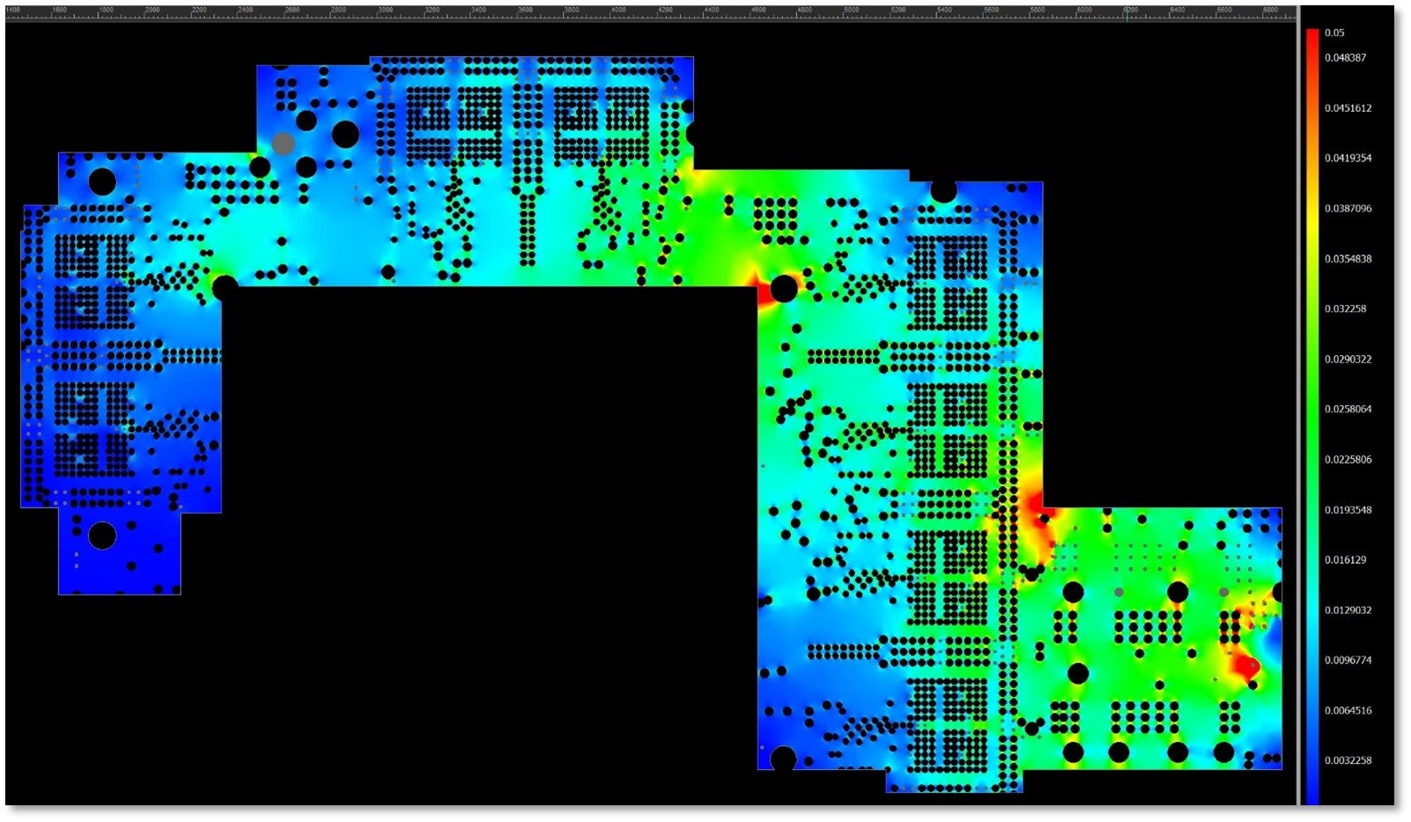The image size is (1411, 822).
Task: Click the vertical gray divider beside legend
Action: (x=1298, y=405)
